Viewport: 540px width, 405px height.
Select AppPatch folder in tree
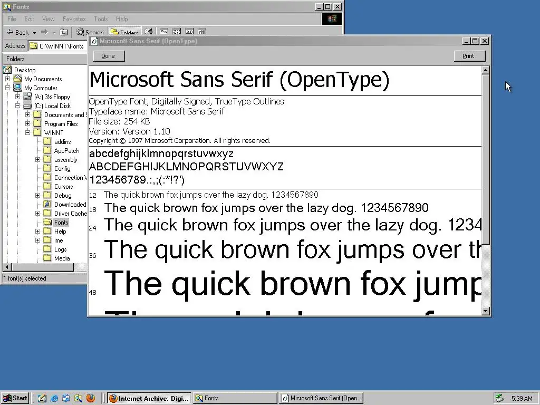67,150
